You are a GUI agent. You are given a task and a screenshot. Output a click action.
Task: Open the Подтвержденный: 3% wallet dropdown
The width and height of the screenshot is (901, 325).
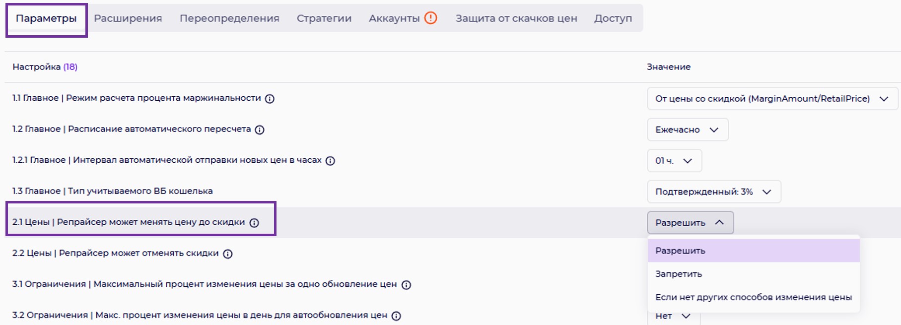point(713,192)
